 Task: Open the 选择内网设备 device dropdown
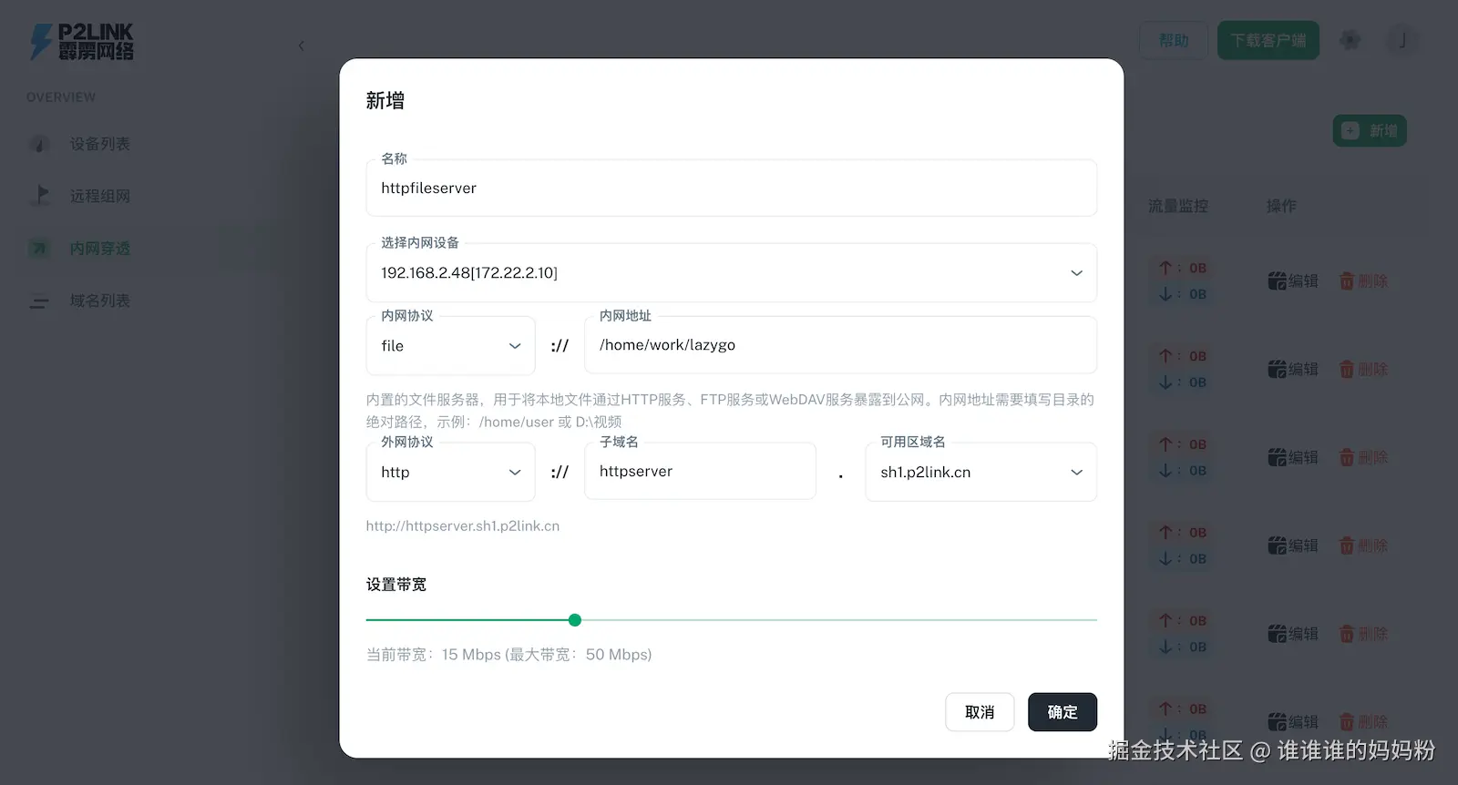click(x=731, y=272)
